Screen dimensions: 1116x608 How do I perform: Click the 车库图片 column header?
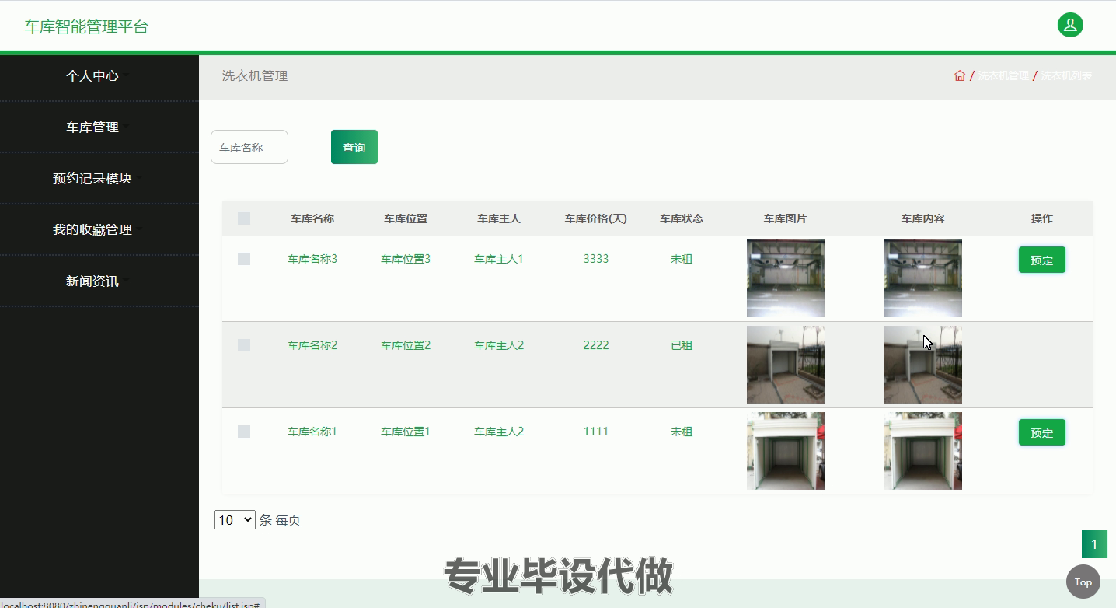pos(786,218)
